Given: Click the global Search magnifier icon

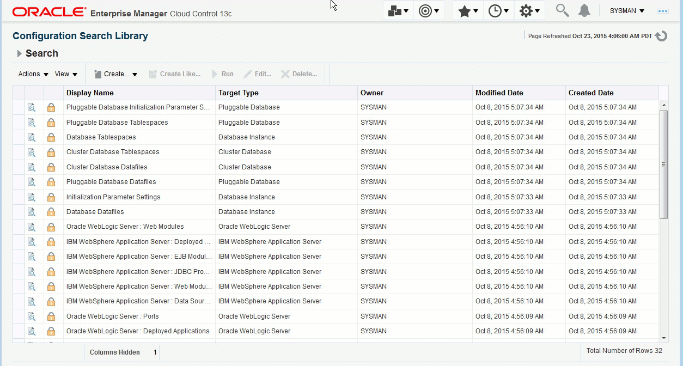Looking at the screenshot, I should click(x=562, y=10).
